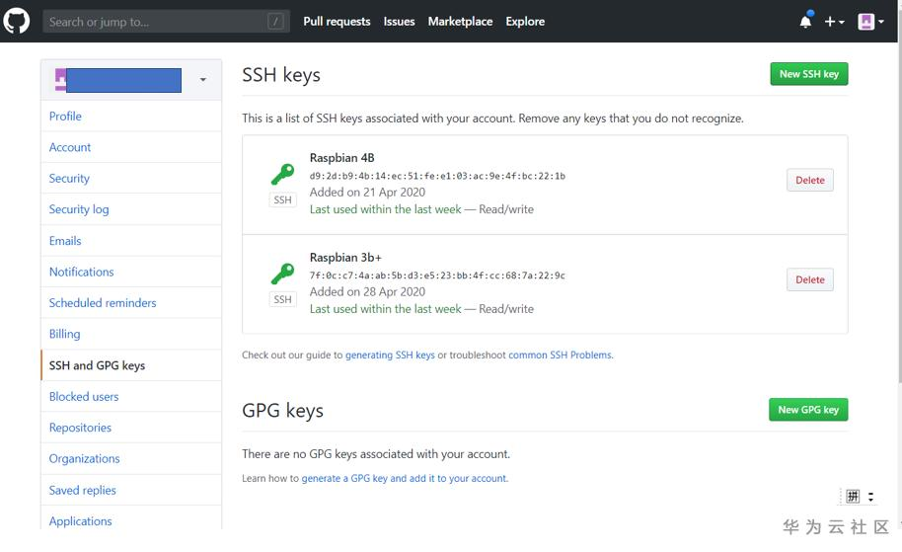Go to Marketplace in top navigation
This screenshot has width=902, height=552.
click(x=460, y=21)
